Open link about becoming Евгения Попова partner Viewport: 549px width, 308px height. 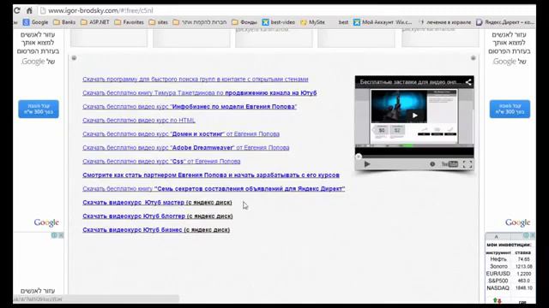211,175
